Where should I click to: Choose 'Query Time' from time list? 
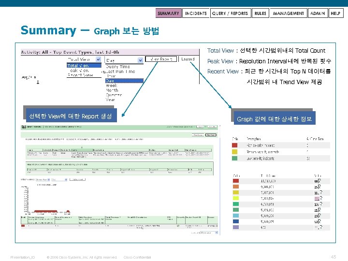pyautogui.click(x=124, y=67)
